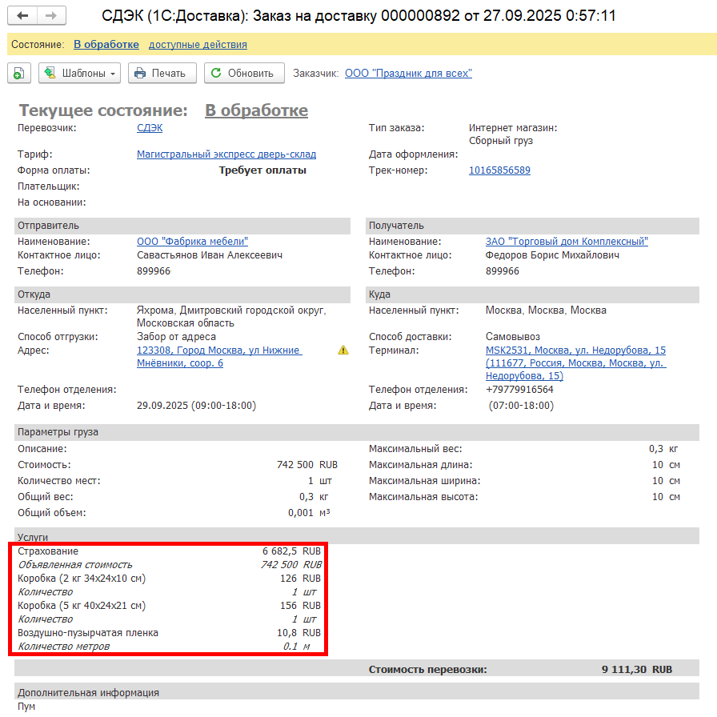Click the В обработке current state heading

tap(256, 110)
